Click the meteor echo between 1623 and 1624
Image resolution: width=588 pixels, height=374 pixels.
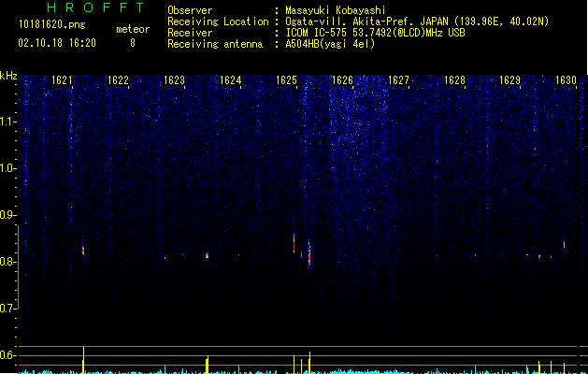point(207,255)
